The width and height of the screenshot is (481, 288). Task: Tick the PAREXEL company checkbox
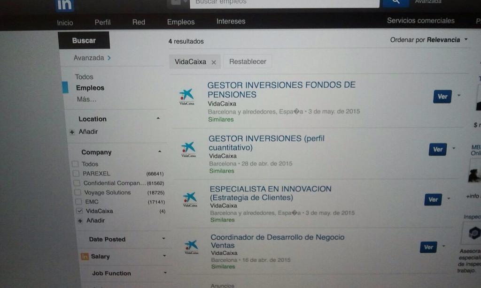(x=76, y=174)
